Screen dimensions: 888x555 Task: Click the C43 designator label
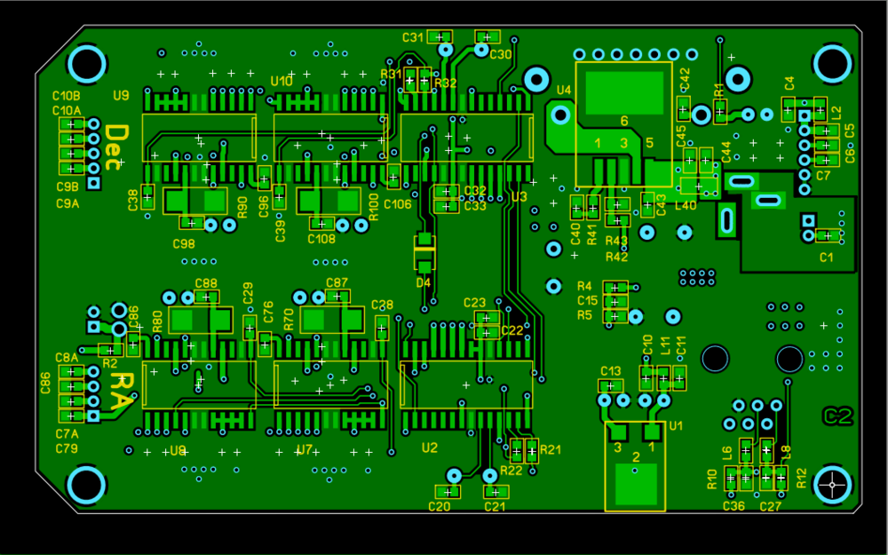[661, 204]
